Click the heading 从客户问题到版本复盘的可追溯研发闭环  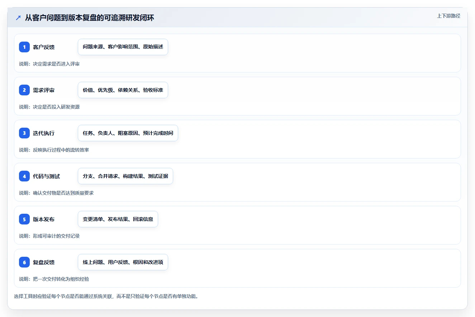click(90, 18)
